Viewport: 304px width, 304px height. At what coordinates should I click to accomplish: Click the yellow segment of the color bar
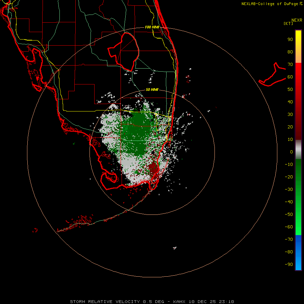298,47
